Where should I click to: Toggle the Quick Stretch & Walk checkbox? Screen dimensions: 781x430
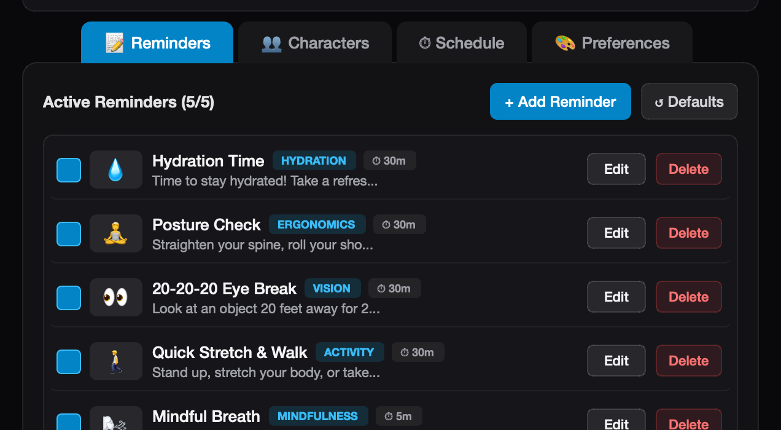tap(69, 362)
